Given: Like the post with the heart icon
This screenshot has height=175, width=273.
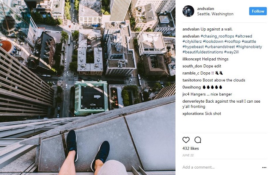Looking at the screenshot, I should click(186, 140).
